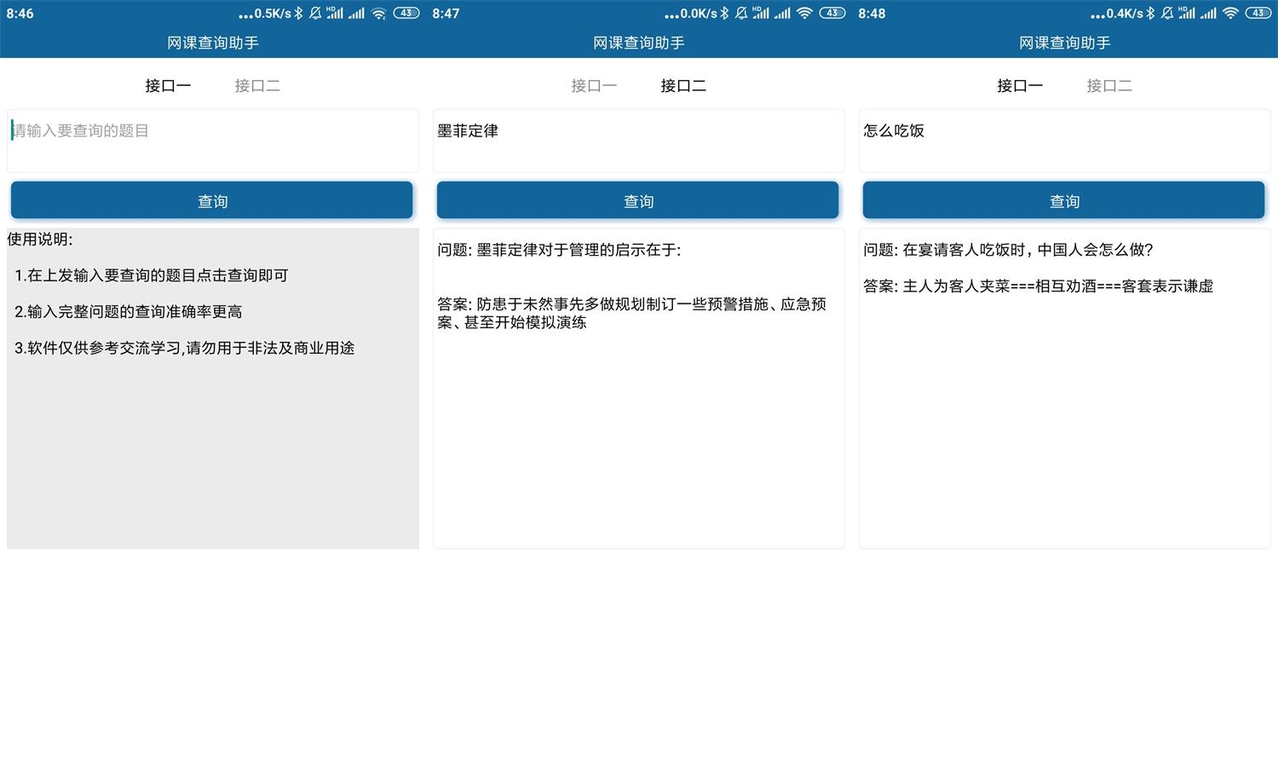Tap the cellular signal bars icon
Image resolution: width=1278 pixels, height=757 pixels.
tap(356, 14)
